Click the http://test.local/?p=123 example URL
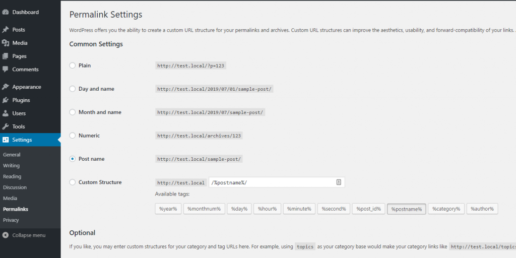The height and width of the screenshot is (258, 516). click(190, 66)
